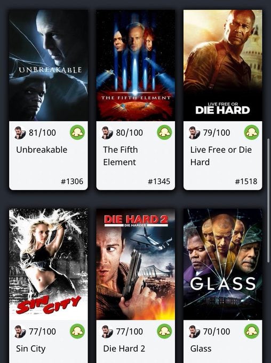This screenshot has height=363, width=271.
Task: Open the Glass movie poster
Action: [x=223, y=264]
